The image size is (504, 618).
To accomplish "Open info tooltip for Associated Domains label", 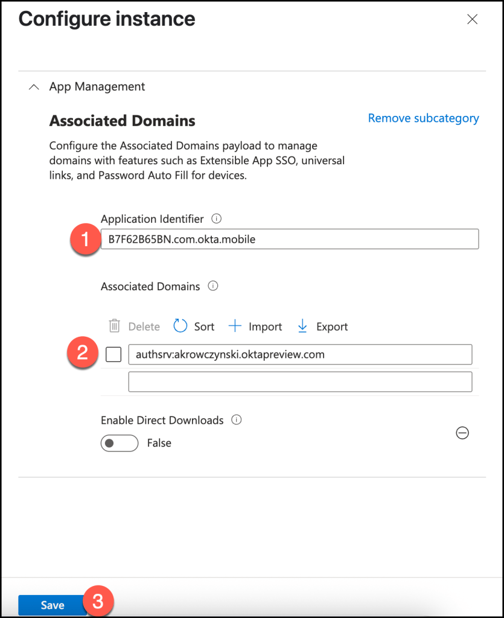I will pos(212,287).
